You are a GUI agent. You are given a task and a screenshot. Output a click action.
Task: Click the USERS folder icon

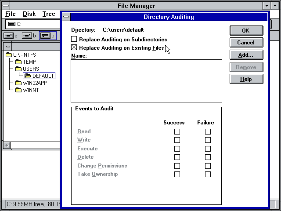point(18,69)
